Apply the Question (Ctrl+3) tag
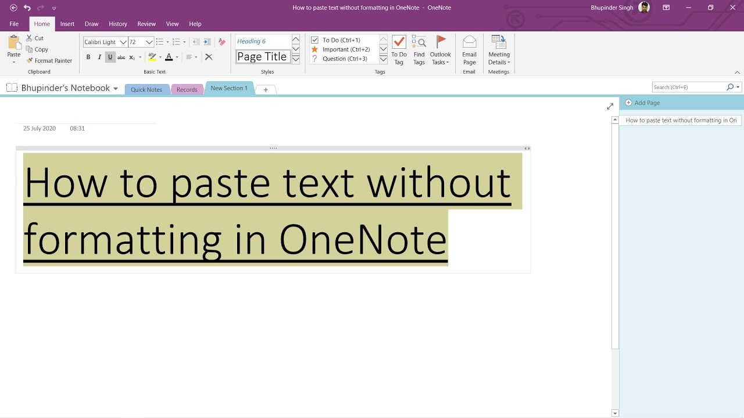 point(344,59)
